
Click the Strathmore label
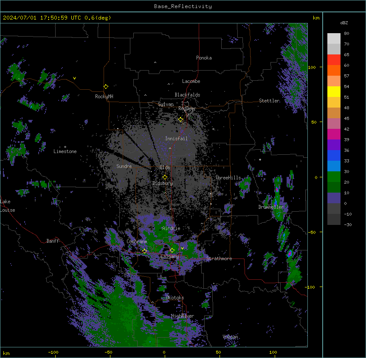point(219,259)
